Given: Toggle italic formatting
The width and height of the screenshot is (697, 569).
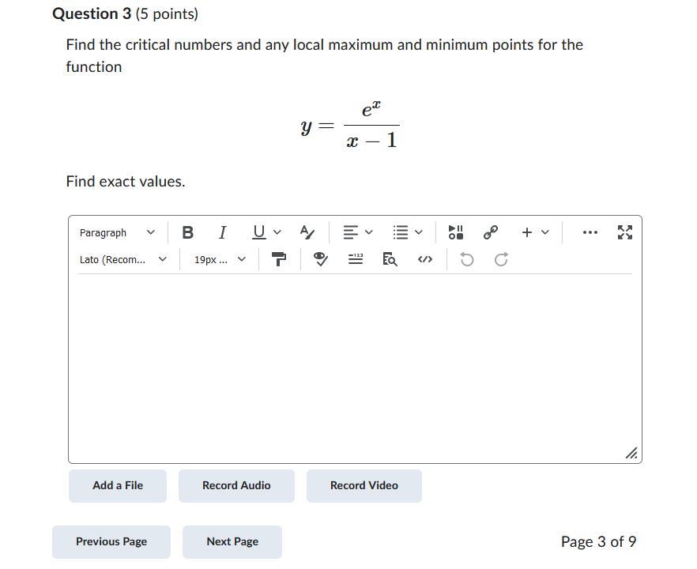Looking at the screenshot, I should click(x=222, y=232).
